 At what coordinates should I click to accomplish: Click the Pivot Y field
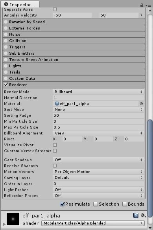[103, 139]
